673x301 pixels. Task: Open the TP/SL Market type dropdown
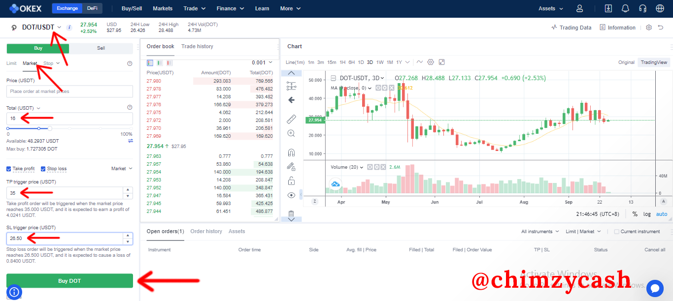coord(122,169)
